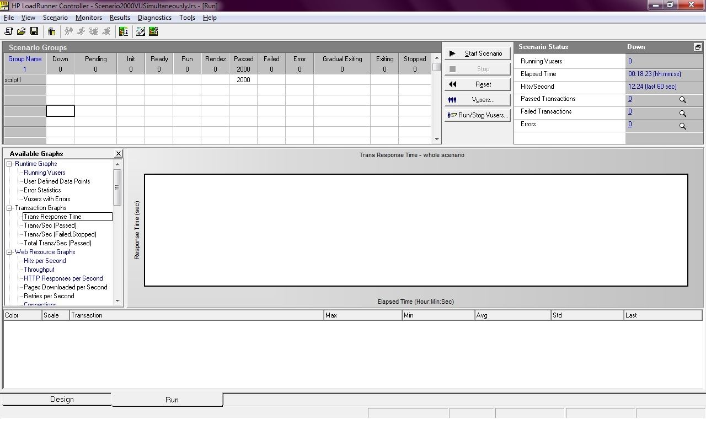706x441 pixels.
Task: Open the Tools menu
Action: point(187,18)
